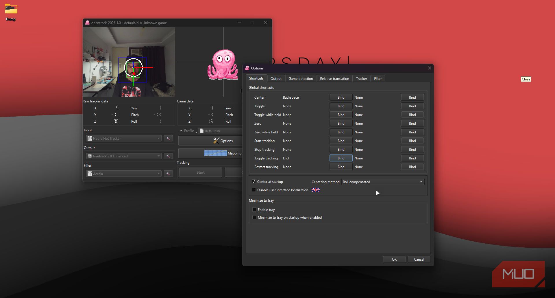Switch to the Shortcuts tab
The height and width of the screenshot is (298, 555).
[x=256, y=78]
